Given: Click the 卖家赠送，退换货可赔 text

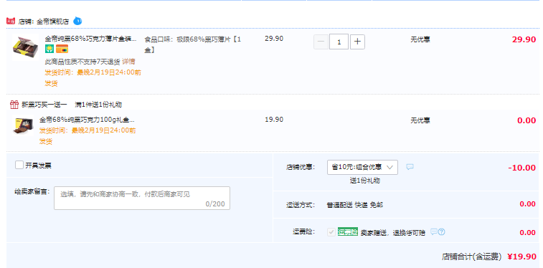Looking at the screenshot, I should click(392, 233).
